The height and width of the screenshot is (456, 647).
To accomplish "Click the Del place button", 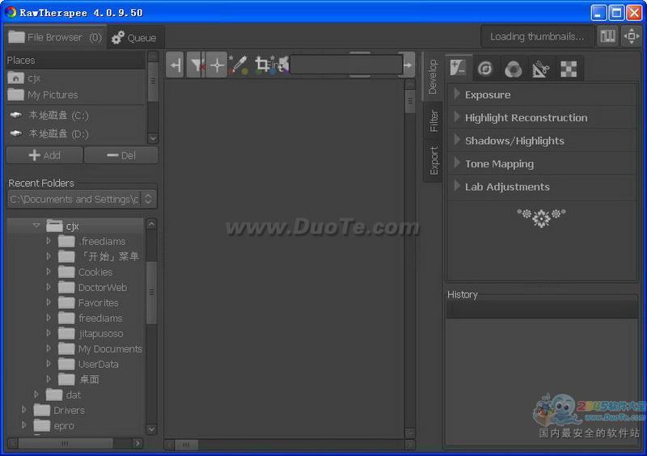I will pyautogui.click(x=121, y=155).
